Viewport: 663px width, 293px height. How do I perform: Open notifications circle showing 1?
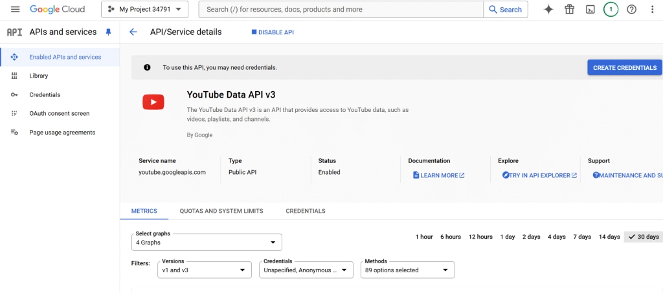611,9
